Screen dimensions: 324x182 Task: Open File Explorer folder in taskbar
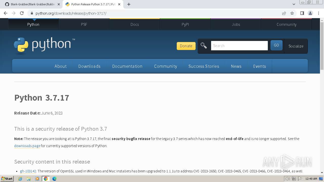click(29, 179)
